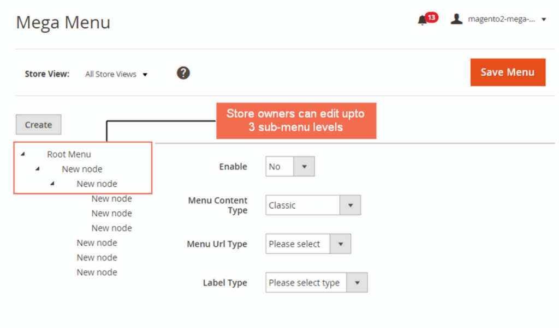Open the magento2-mega account menu

502,19
